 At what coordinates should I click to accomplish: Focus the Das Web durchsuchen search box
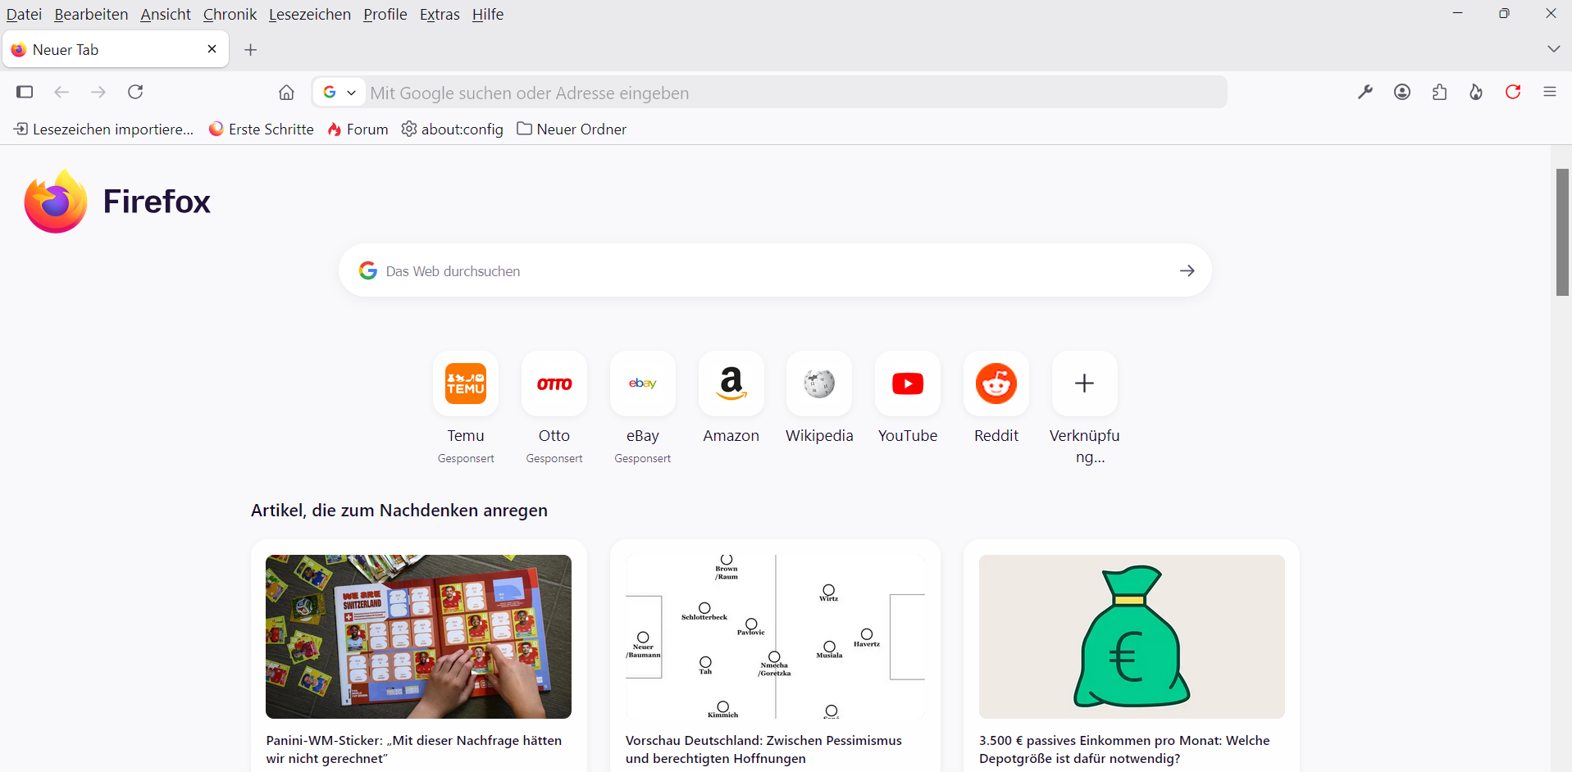(x=775, y=270)
